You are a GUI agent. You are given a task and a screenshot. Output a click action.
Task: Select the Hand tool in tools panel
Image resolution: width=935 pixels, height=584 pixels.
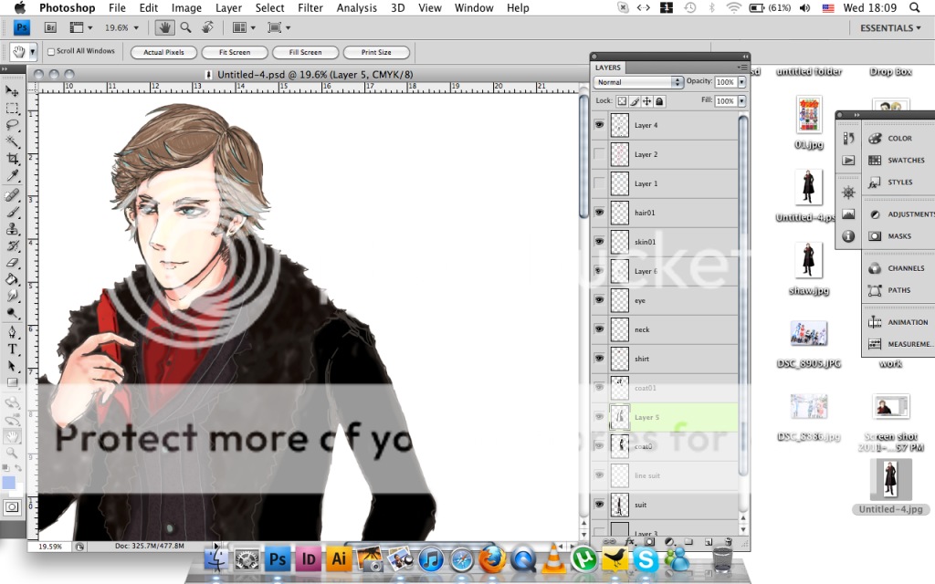[x=12, y=437]
